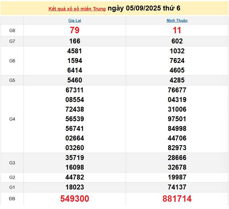This screenshot has height=209, width=229.
Task: Click Gia Lai special prize 549300
Action: click(x=75, y=199)
